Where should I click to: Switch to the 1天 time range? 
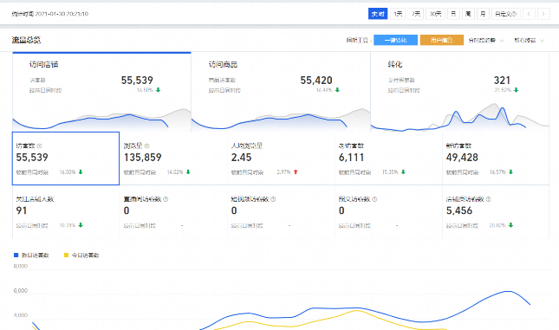tap(398, 14)
